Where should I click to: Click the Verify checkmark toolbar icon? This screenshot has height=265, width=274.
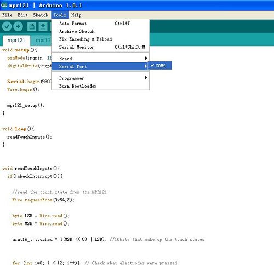pos(7,26)
